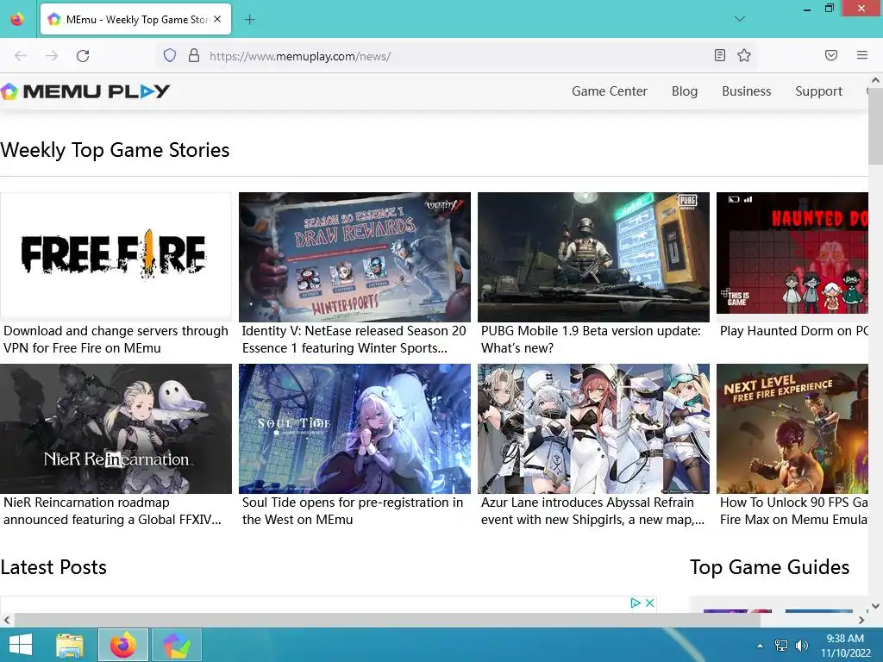
Task: Click the Firefox logo in the tab bar
Action: (17, 19)
